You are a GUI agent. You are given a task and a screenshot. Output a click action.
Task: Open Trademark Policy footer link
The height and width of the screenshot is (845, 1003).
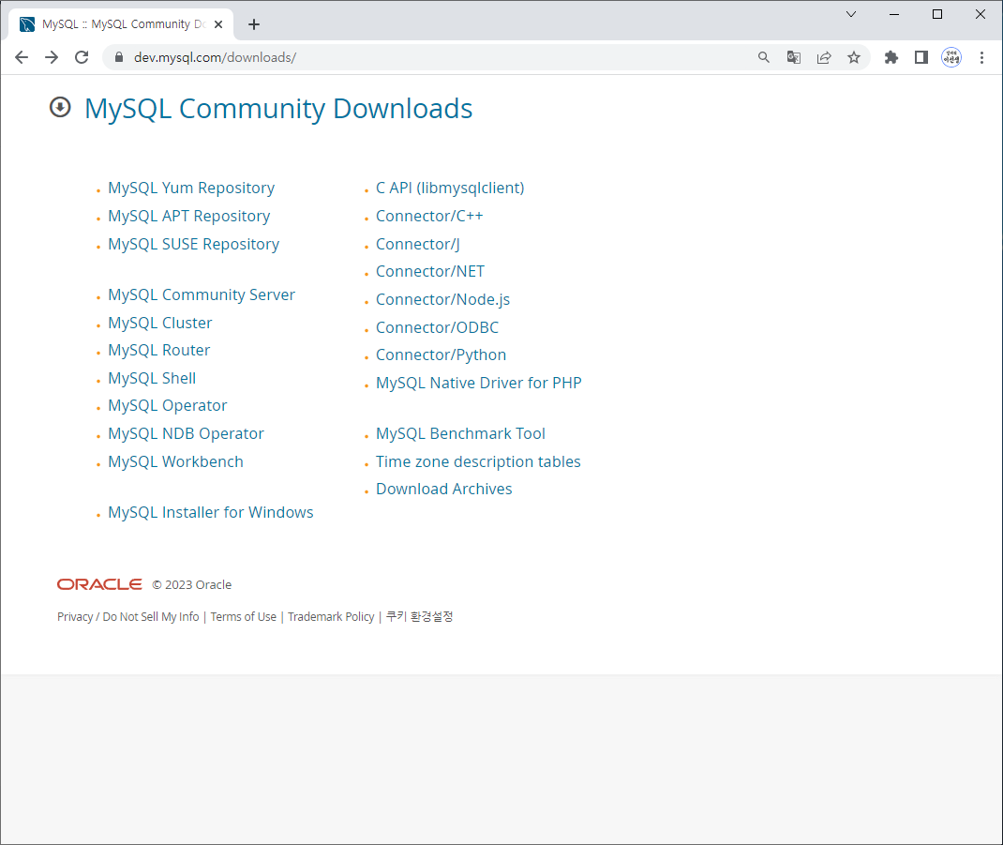pos(331,616)
